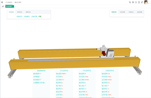Viewport: 151px width, 98px height.
Task: Switch to the 维修日志 tab
Action: tap(28, 12)
